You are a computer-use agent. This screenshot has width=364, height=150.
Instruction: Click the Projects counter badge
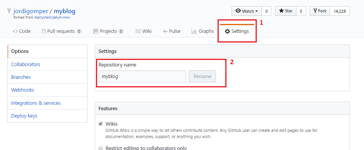point(121,31)
